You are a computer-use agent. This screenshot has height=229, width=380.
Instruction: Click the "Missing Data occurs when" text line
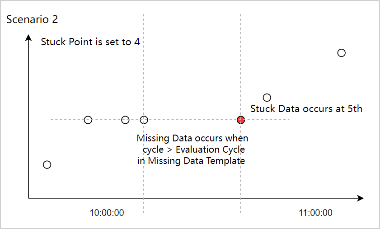(x=192, y=138)
